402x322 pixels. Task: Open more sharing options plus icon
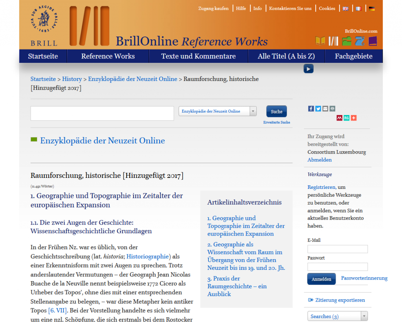(354, 118)
